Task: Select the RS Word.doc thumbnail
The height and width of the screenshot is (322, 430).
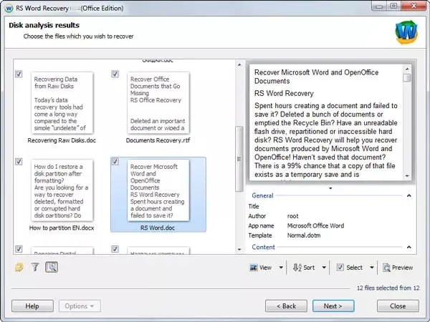Action: coord(158,190)
